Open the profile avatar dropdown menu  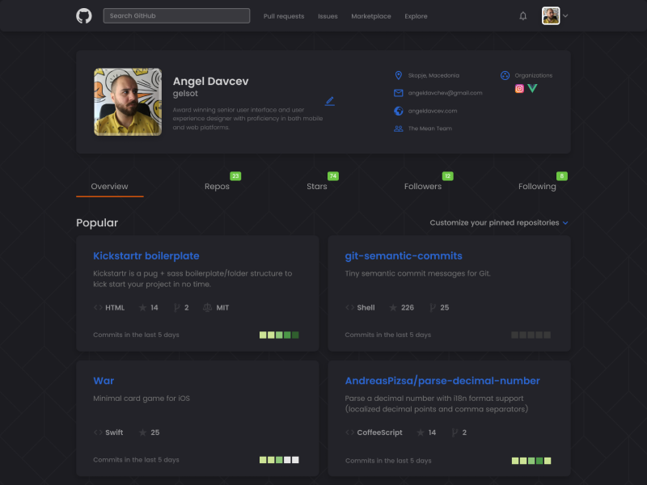tap(549, 15)
